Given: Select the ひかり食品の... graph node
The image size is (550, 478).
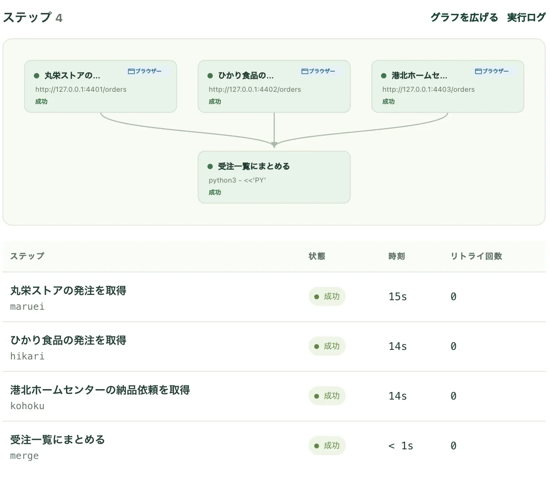Looking at the screenshot, I should [274, 86].
